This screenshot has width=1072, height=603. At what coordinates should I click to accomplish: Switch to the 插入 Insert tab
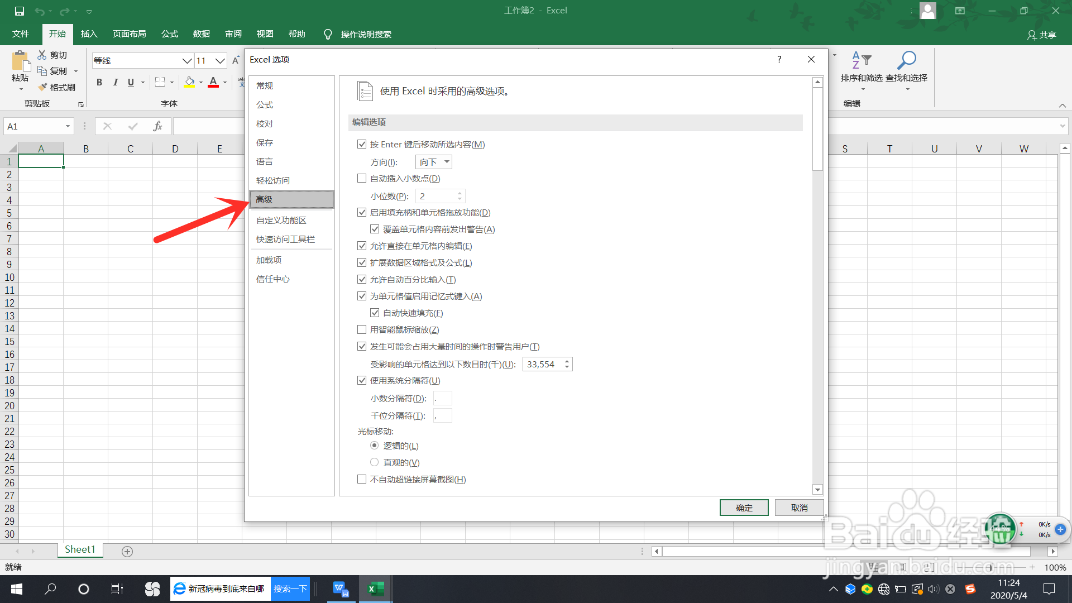point(89,34)
